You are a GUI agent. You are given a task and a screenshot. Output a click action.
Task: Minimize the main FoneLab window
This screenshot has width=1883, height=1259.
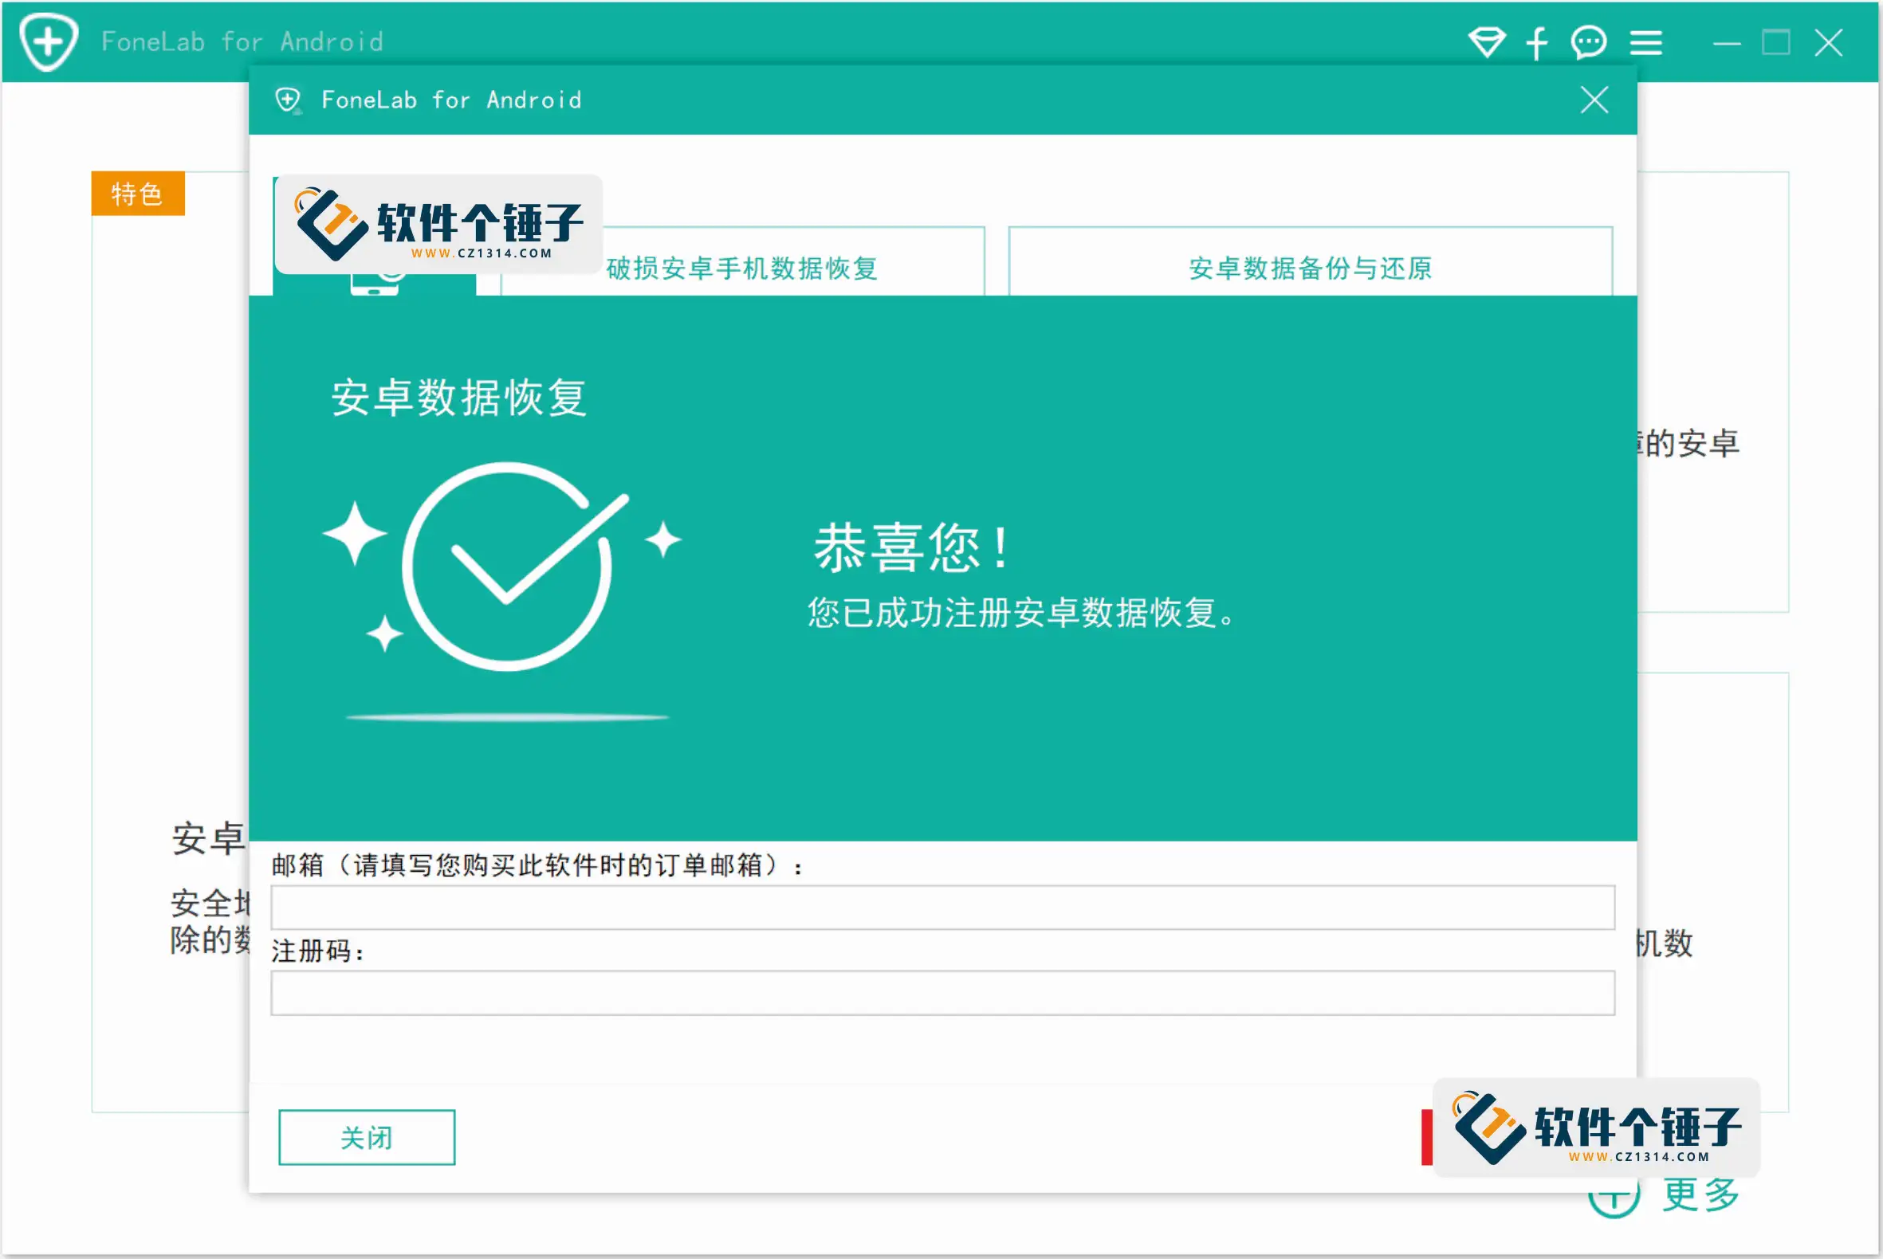(x=1727, y=43)
